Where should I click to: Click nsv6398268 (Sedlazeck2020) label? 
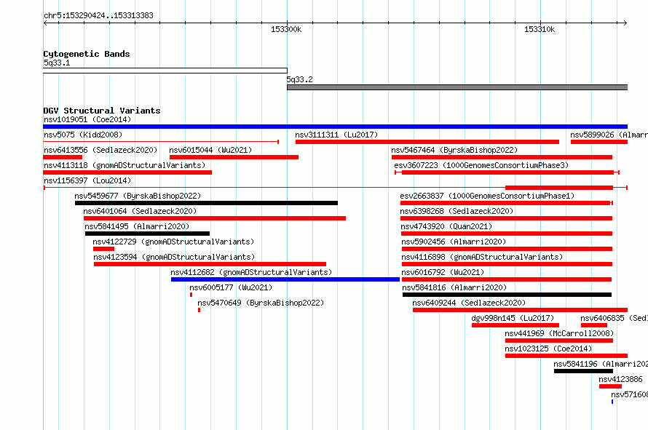(457, 211)
